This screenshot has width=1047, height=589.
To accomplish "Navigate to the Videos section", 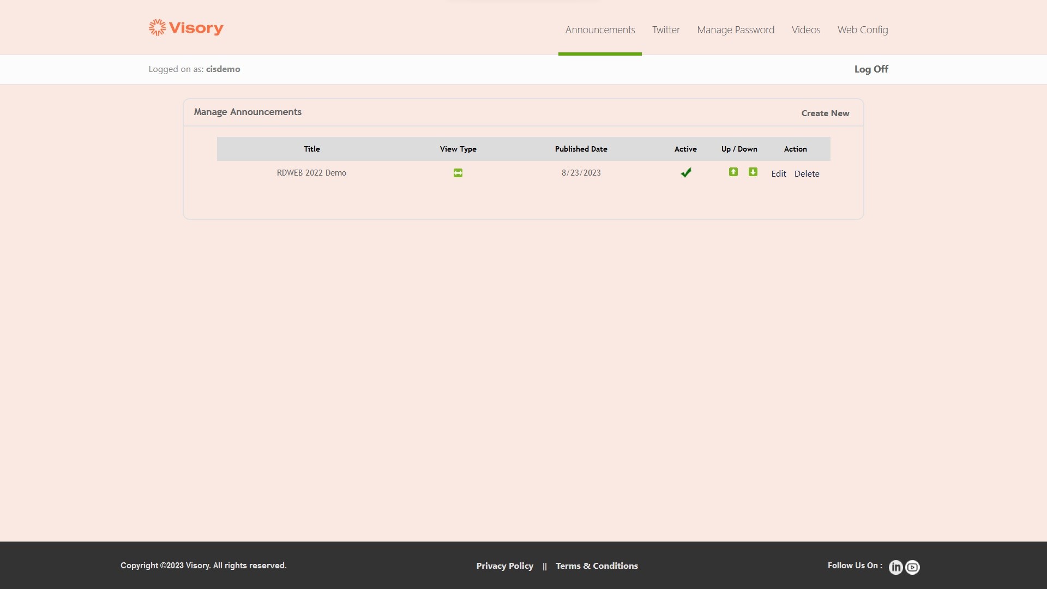I will [806, 30].
